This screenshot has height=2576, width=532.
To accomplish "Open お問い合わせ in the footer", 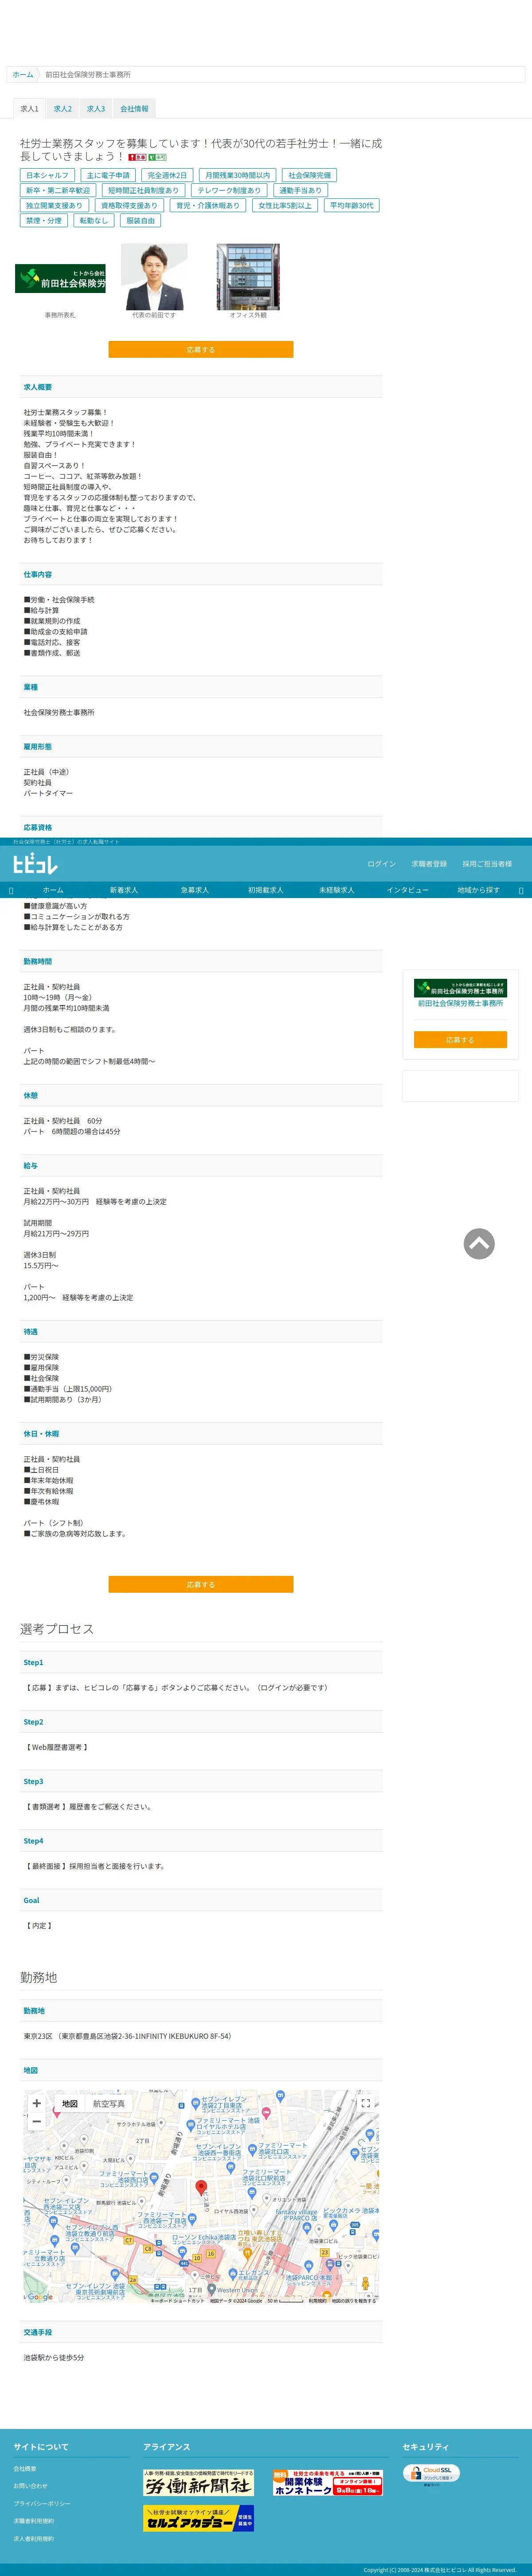I will pyautogui.click(x=30, y=2486).
